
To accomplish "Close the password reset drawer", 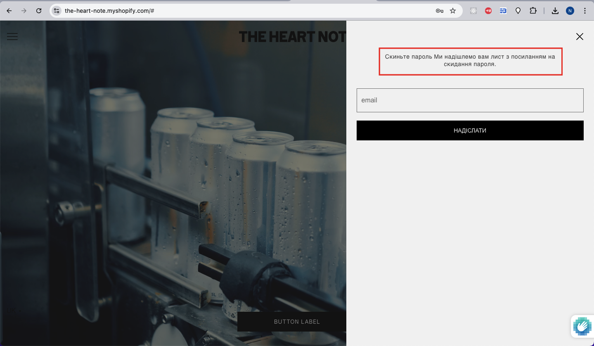I will pyautogui.click(x=580, y=36).
